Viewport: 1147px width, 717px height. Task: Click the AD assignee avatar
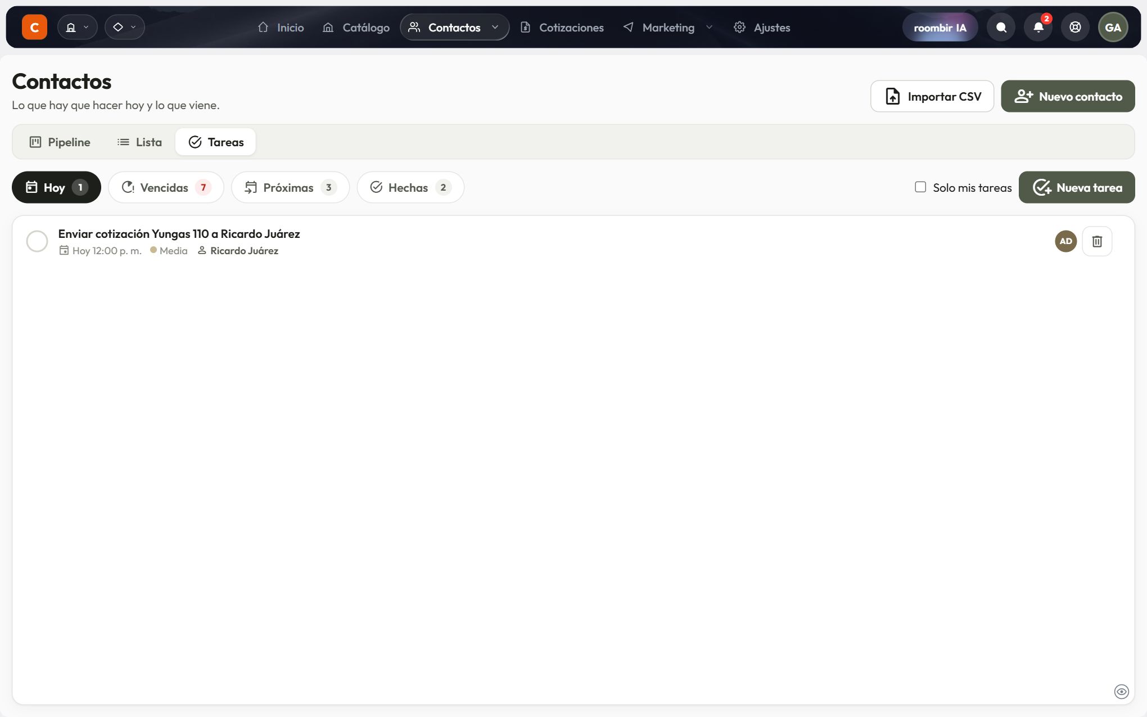coord(1065,241)
